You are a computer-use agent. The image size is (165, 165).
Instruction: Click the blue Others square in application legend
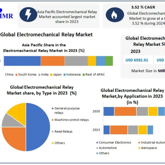[x=97, y=153]
